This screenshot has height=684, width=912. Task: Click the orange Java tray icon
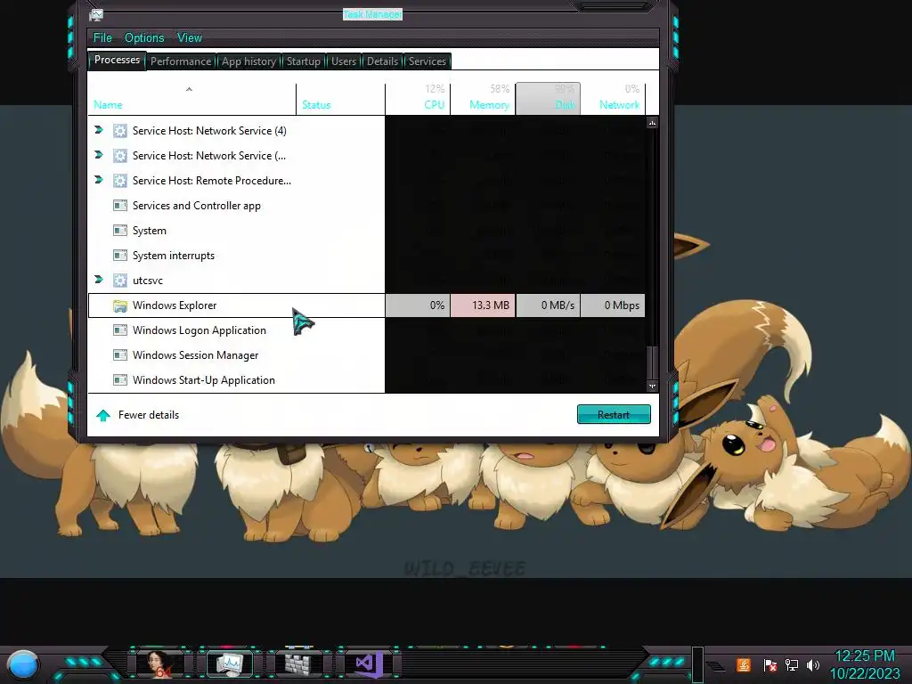point(744,664)
